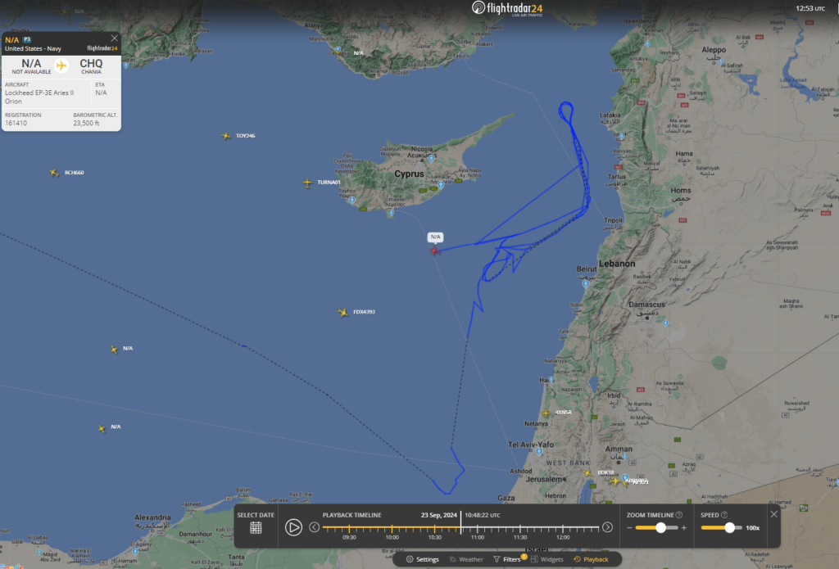Step timeline forward with right arrow
Screen dimensions: 839x569
pos(607,527)
